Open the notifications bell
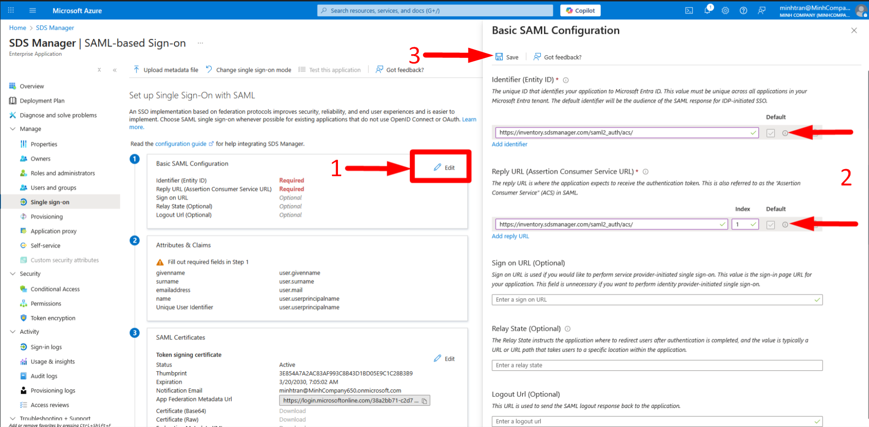The height and width of the screenshot is (427, 869). (x=707, y=10)
